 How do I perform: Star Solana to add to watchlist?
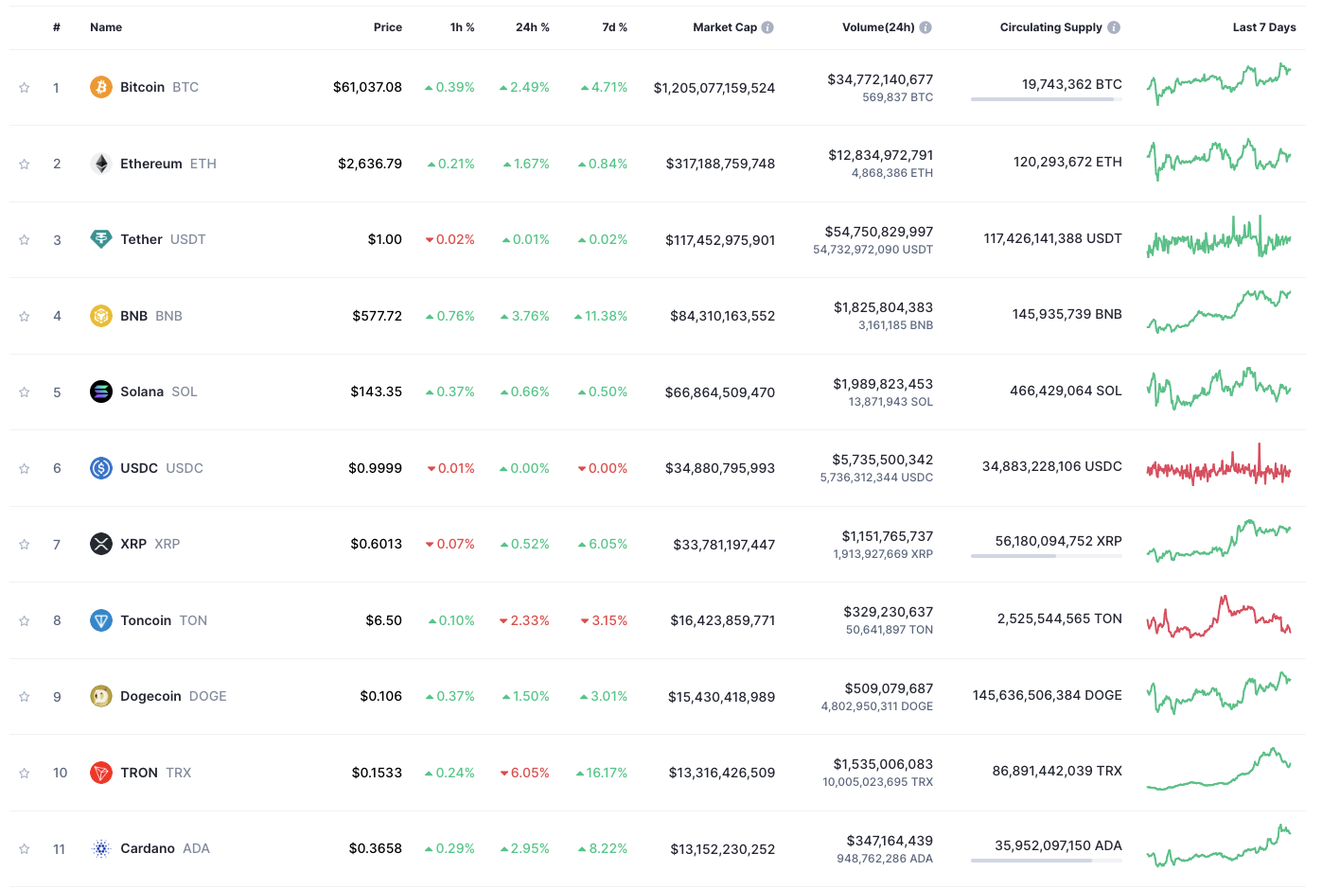[25, 392]
